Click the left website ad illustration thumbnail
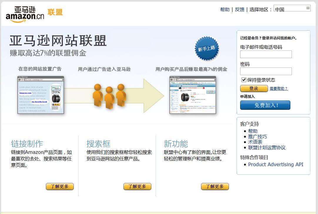 pos(41,95)
